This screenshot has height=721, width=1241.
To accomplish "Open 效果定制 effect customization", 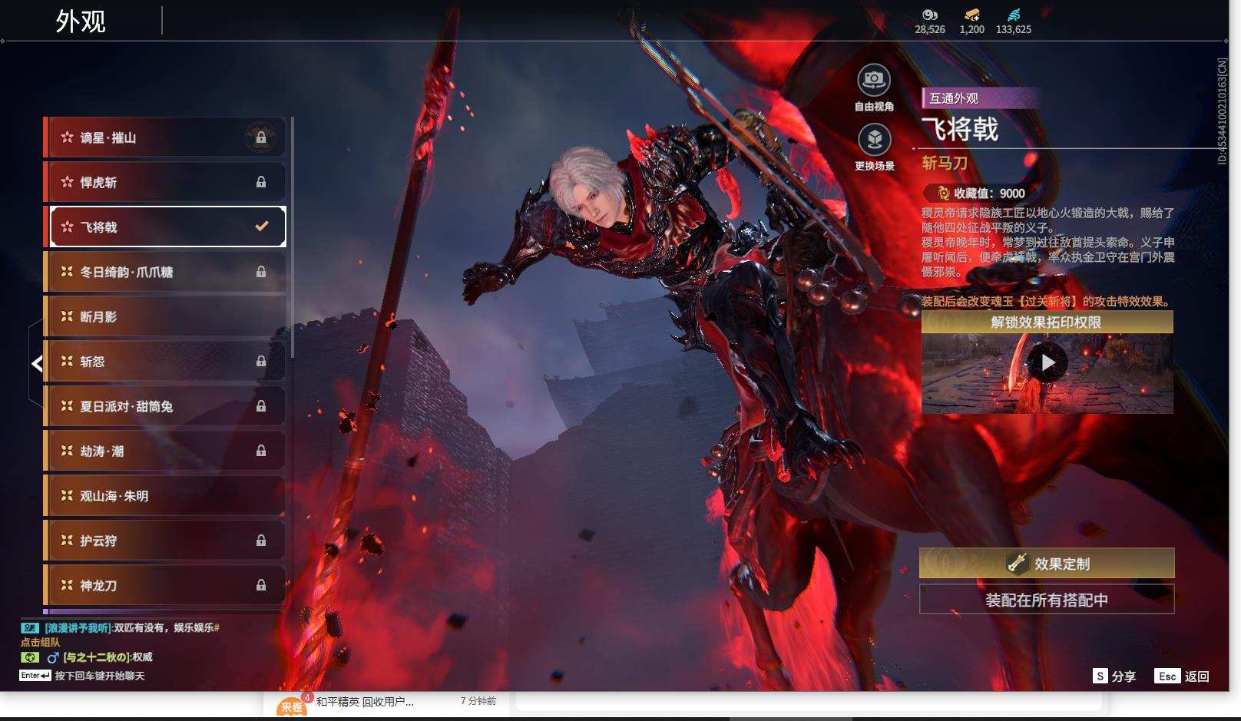I will point(1047,563).
